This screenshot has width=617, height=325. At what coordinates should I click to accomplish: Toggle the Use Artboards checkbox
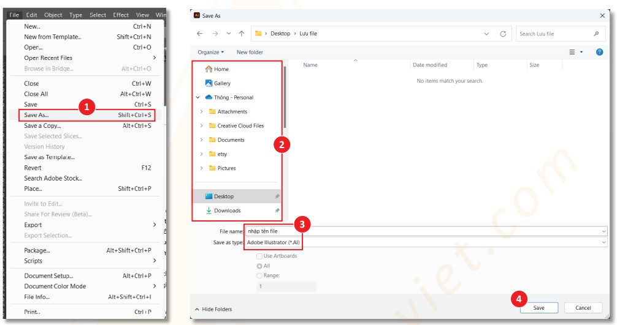259,256
